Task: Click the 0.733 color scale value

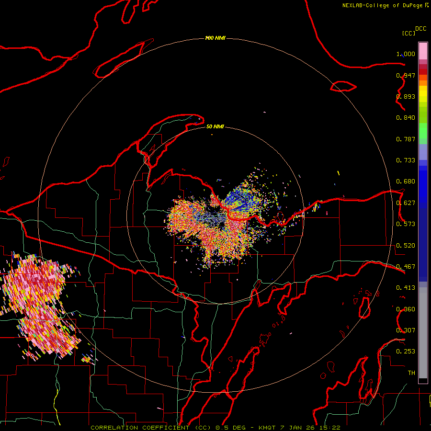Action: click(x=406, y=160)
